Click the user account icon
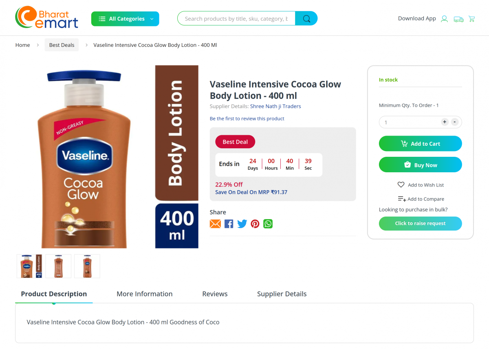The image size is (489, 349). [444, 19]
